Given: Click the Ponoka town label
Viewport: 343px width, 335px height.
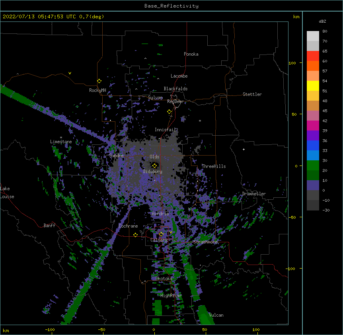Looking at the screenshot, I should (x=191, y=54).
